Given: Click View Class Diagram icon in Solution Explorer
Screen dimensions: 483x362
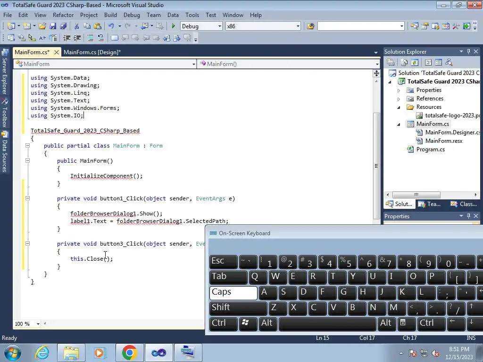Looking at the screenshot, I should [x=449, y=63].
